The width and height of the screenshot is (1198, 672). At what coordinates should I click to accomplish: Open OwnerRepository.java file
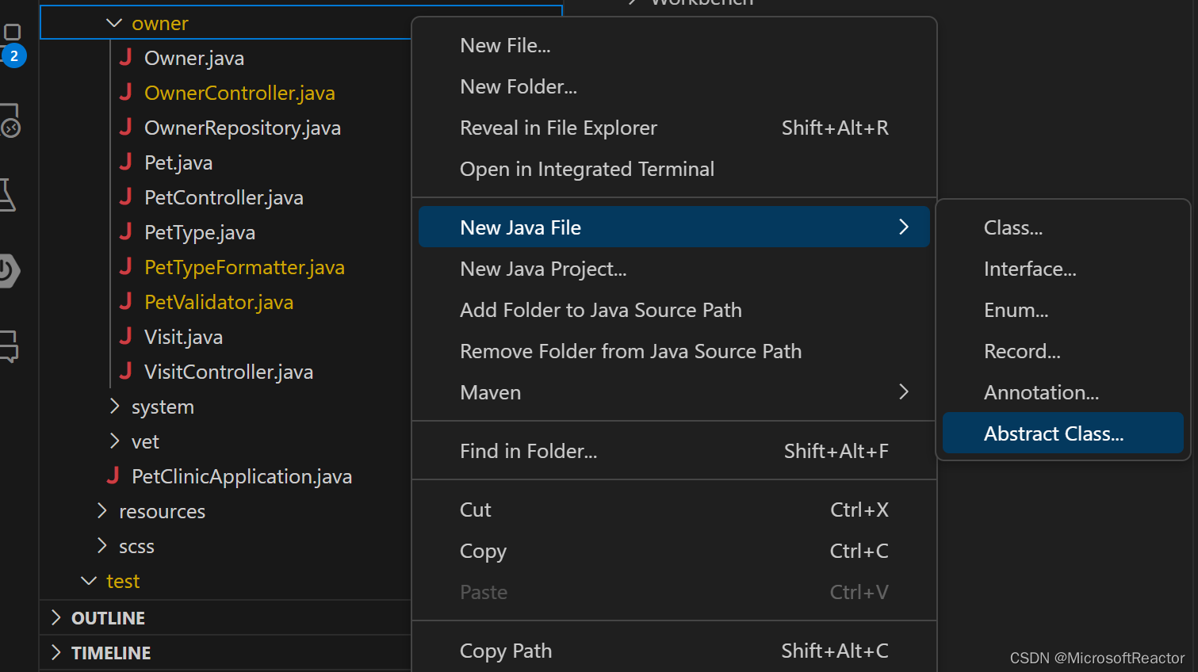[243, 128]
